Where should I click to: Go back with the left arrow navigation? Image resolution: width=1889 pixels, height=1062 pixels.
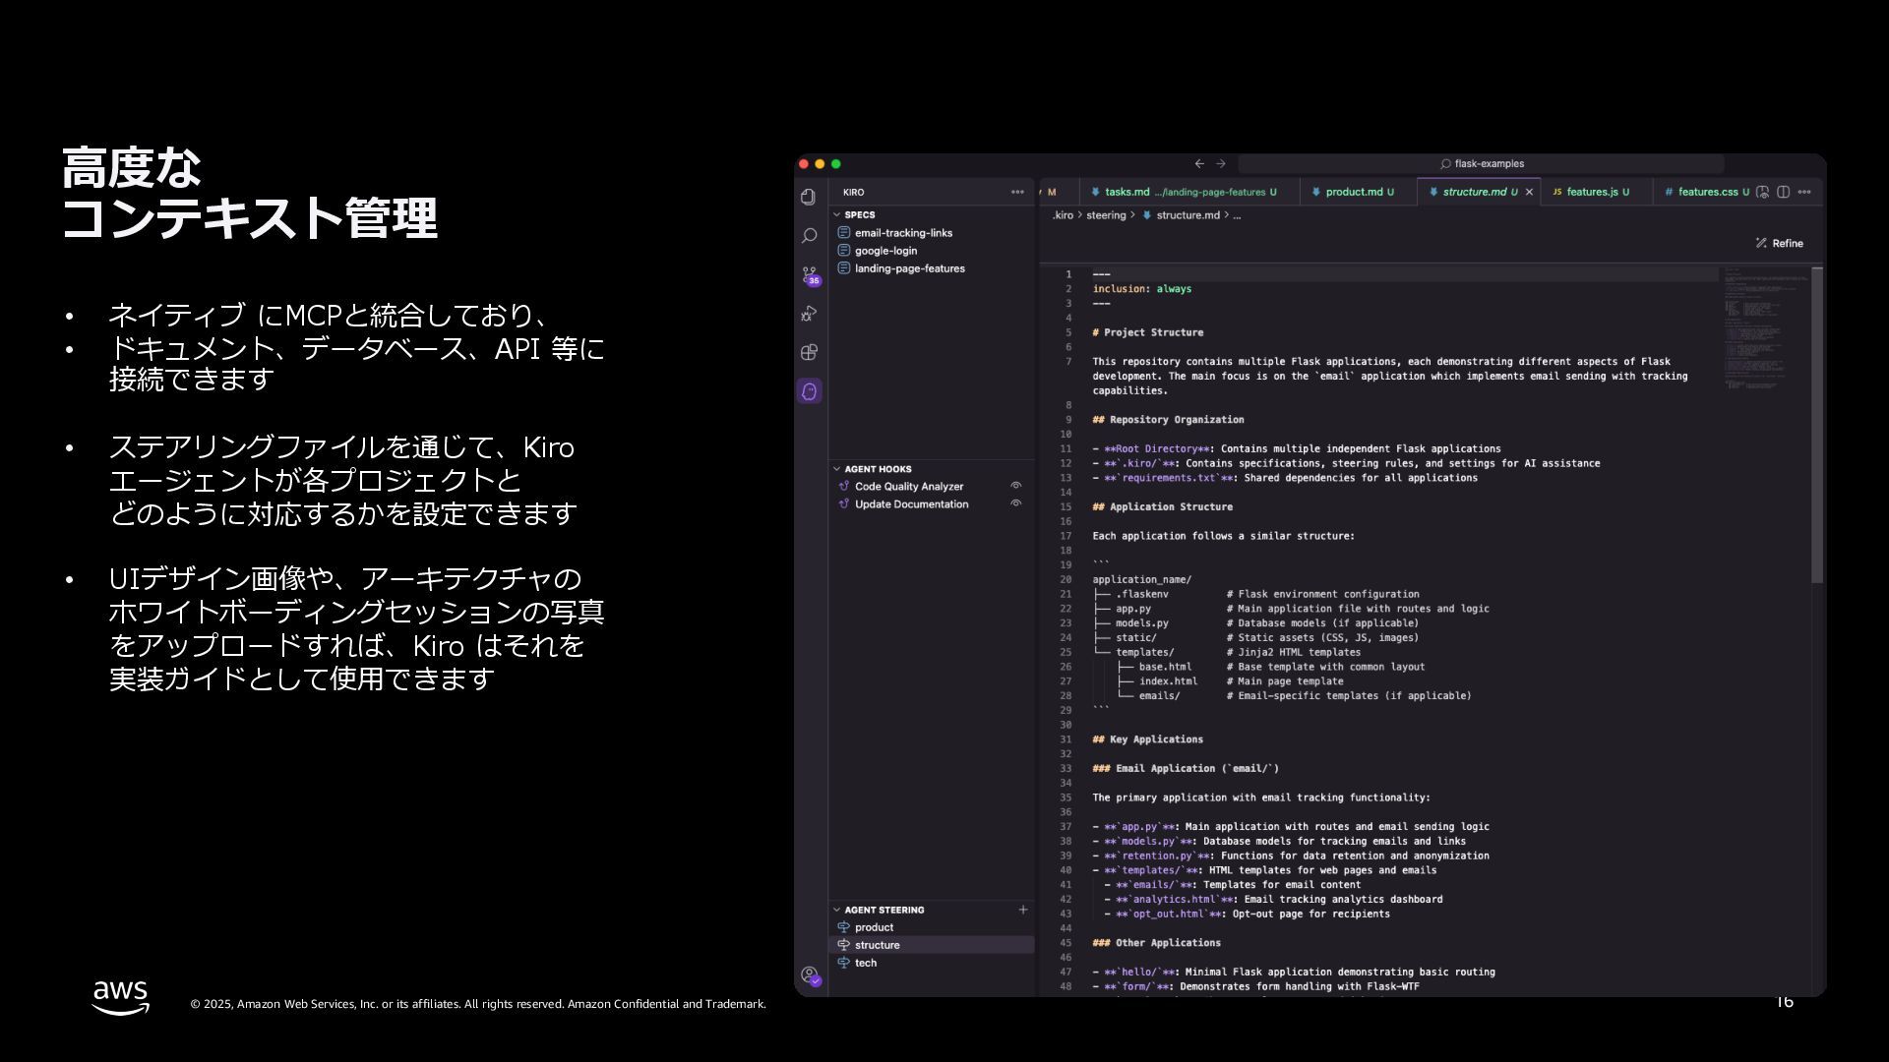click(1199, 164)
